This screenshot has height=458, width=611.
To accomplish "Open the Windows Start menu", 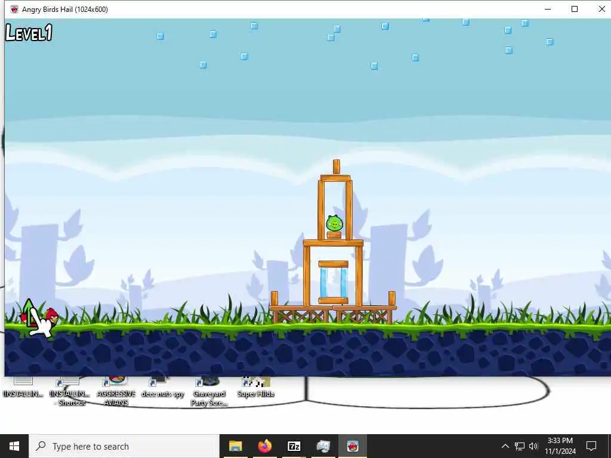I will [x=14, y=446].
